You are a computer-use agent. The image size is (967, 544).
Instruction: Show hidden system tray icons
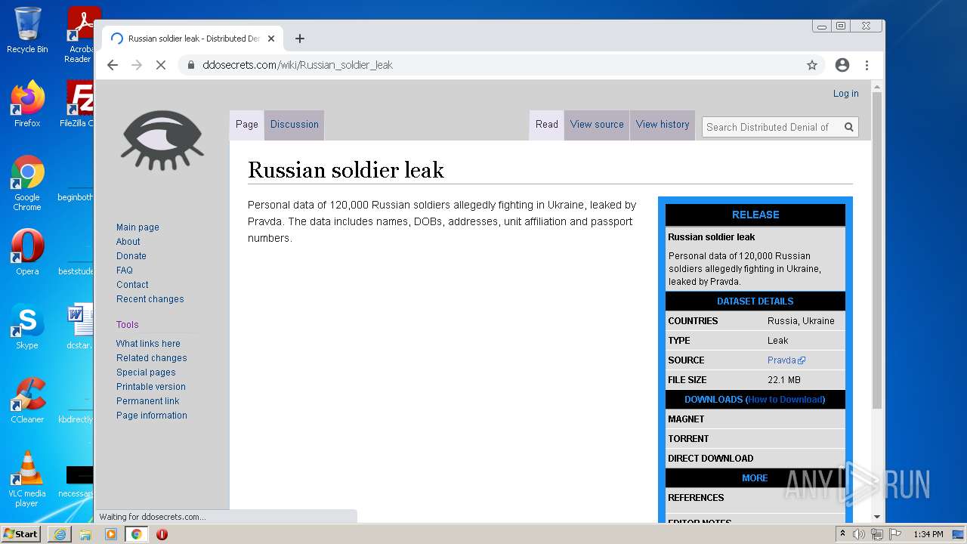pos(842,534)
